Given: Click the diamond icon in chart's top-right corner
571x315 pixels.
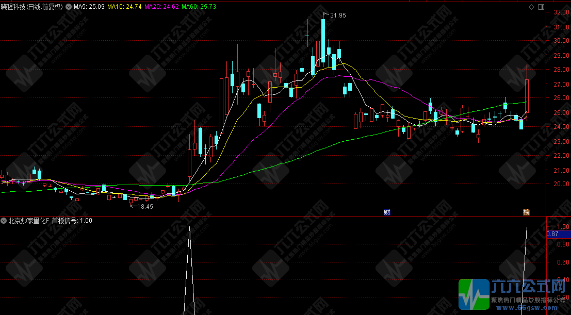Looking at the screenshot, I should point(532,7).
